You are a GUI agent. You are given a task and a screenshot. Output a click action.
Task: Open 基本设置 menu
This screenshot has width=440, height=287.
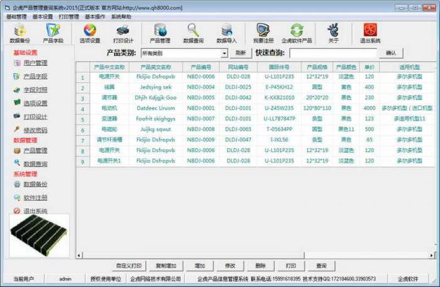43,16
